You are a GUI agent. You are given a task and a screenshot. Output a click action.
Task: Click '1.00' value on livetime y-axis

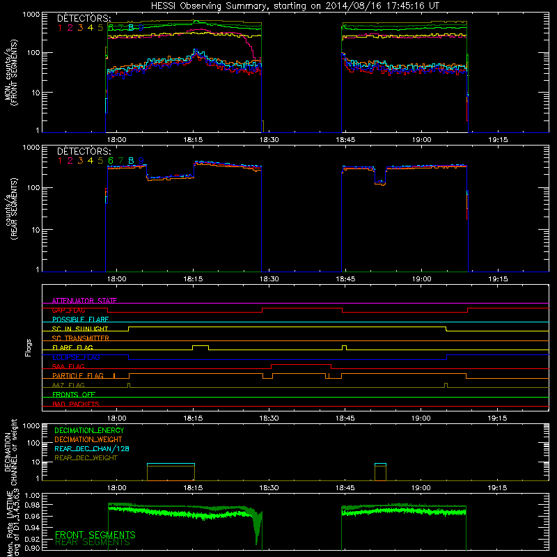[x=32, y=495]
